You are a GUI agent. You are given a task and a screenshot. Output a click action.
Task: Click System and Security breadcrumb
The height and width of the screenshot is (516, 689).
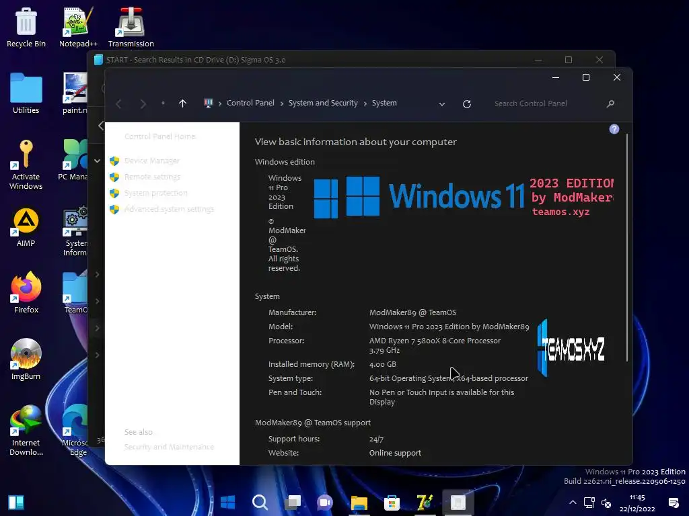pos(323,103)
